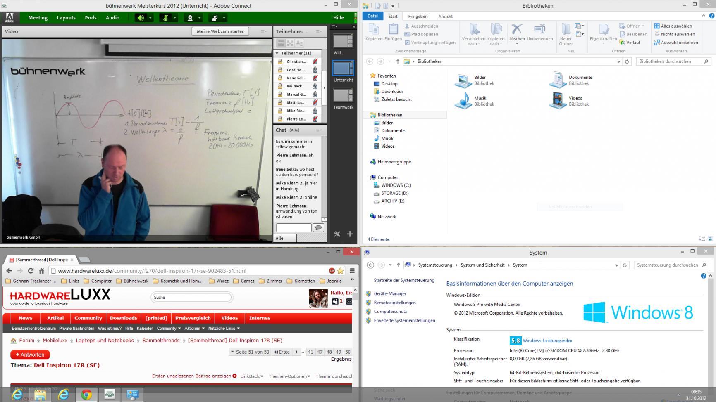Screen dimensions: 716x402
Task: Click the Löschen icon in Explorer ribbon
Action: click(x=517, y=29)
